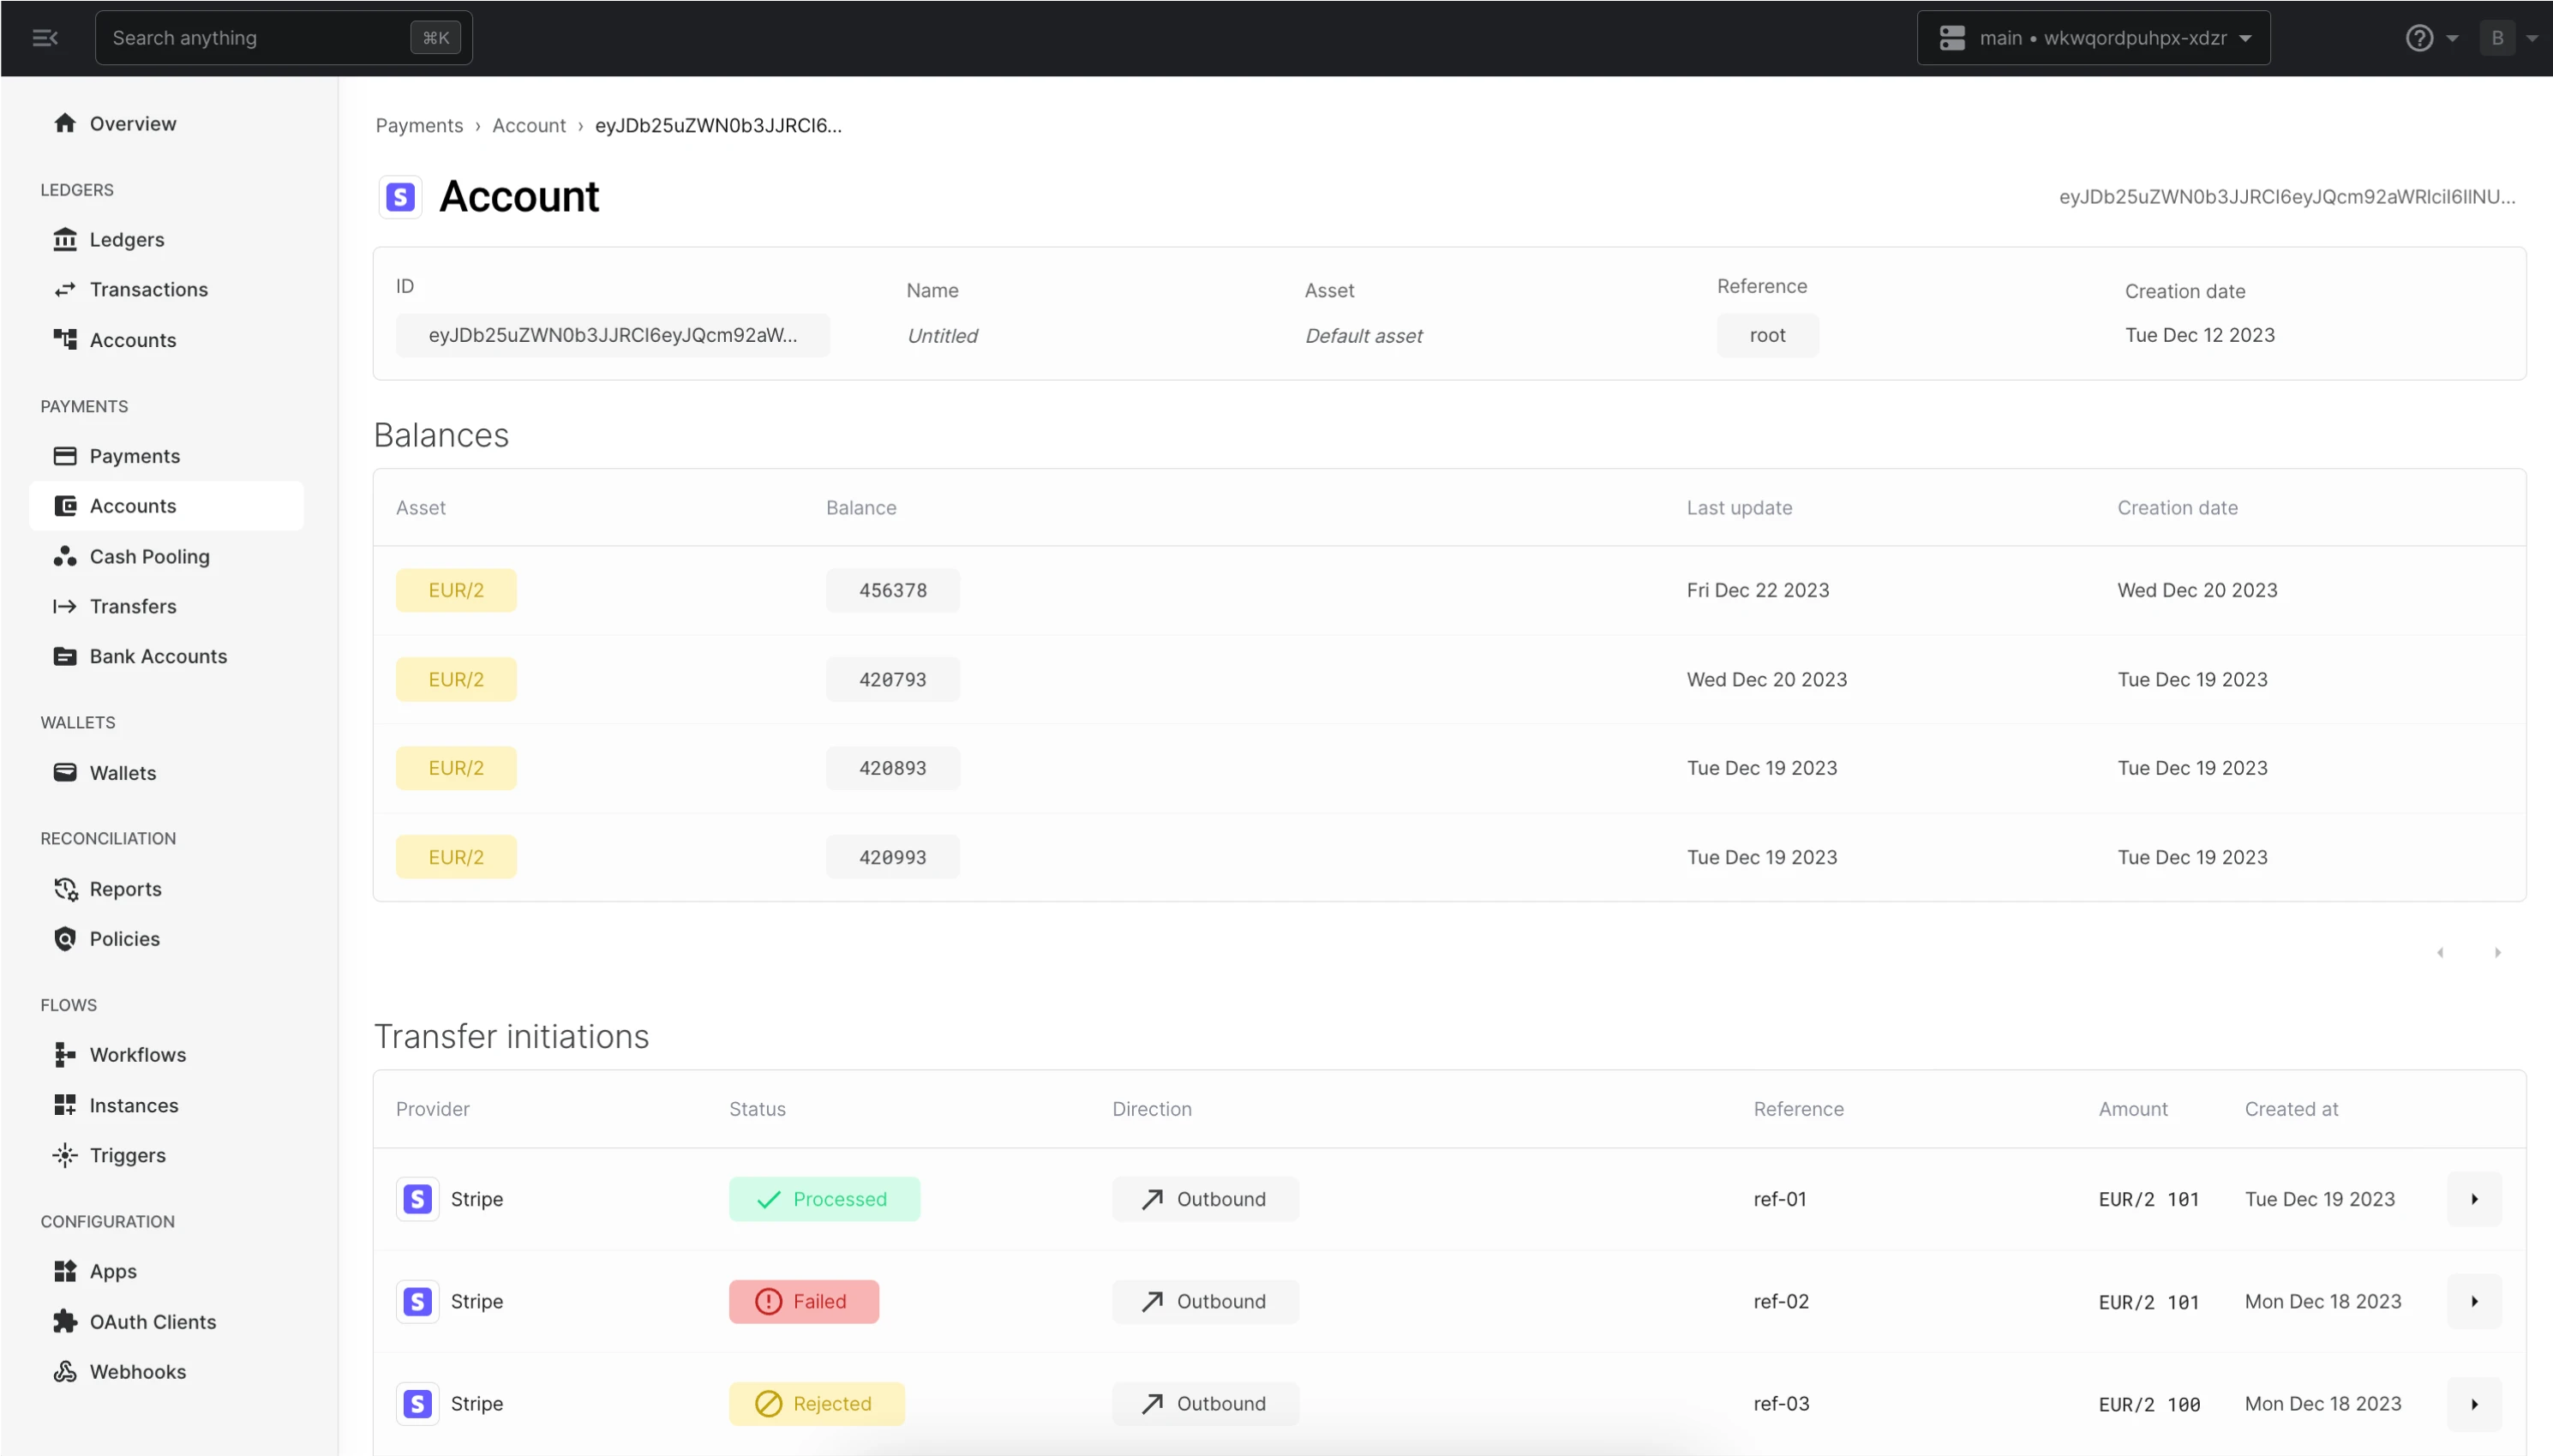The width and height of the screenshot is (2553, 1456).
Task: Expand the ref-01 transfer row arrow
Action: 2474,1198
